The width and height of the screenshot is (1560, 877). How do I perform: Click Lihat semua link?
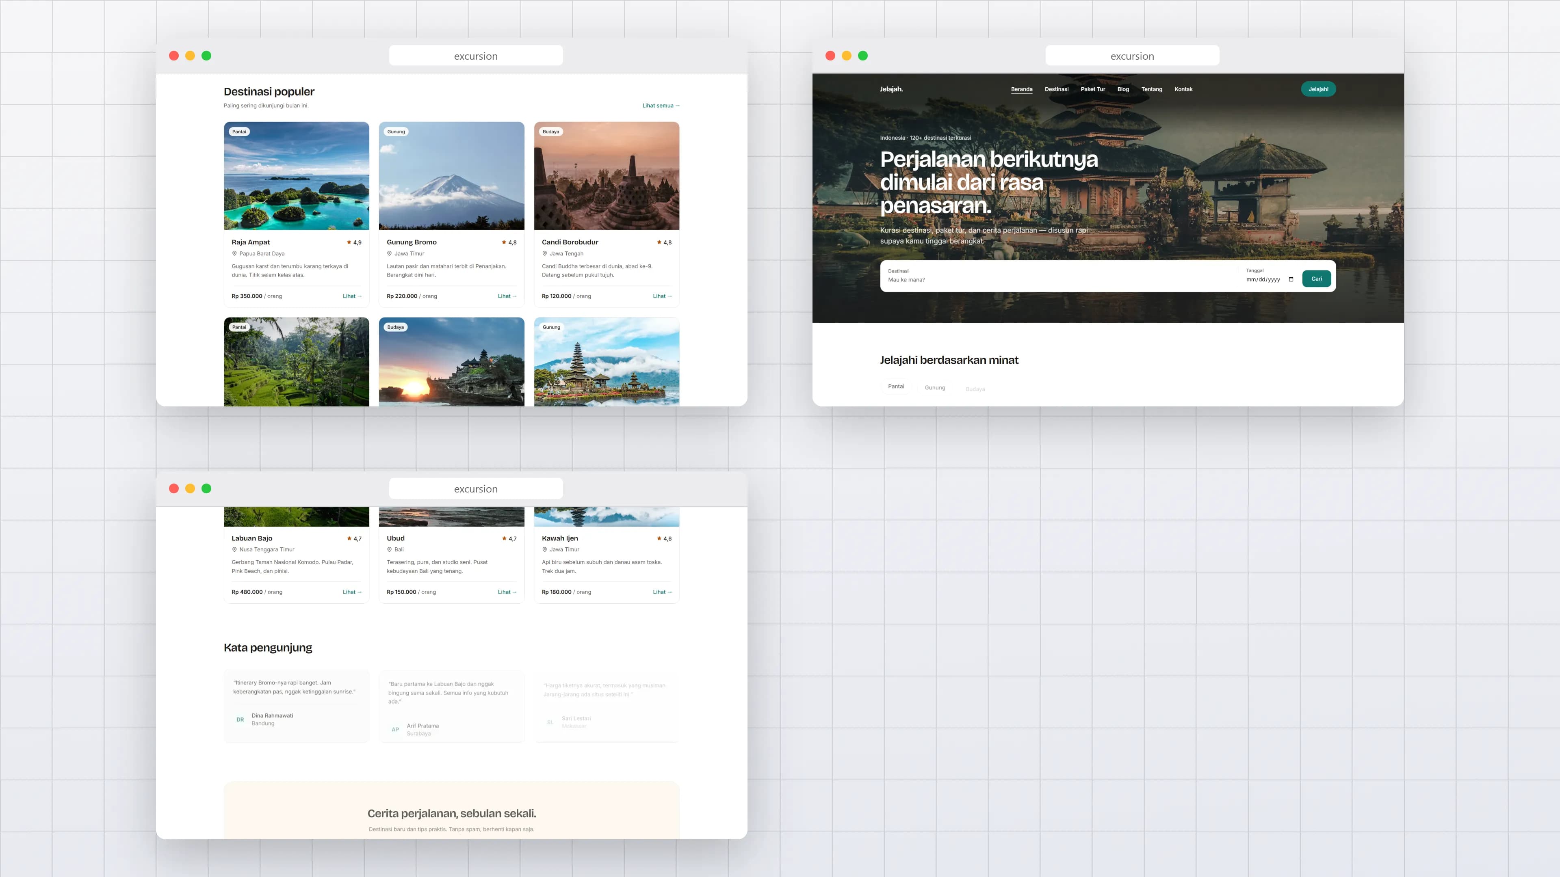pos(661,105)
